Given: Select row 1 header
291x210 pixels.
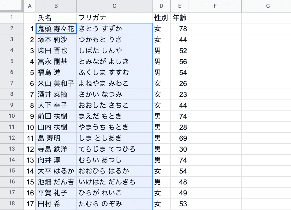Looking at the screenshot, I should click(x=12, y=18).
